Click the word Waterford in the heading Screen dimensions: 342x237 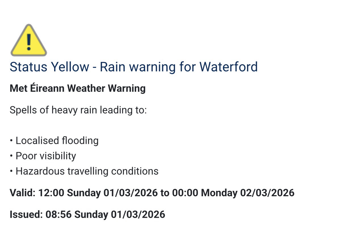point(228,67)
